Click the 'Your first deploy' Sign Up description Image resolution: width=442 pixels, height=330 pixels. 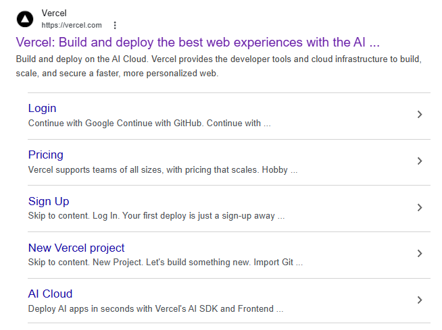(x=156, y=216)
